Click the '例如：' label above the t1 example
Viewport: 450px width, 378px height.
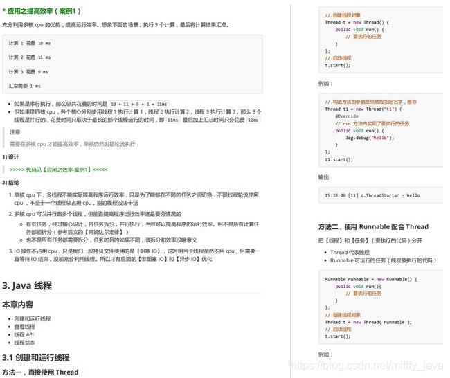click(325, 84)
